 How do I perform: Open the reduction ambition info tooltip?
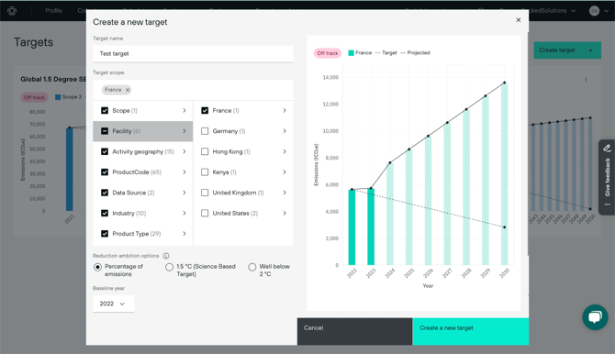(x=166, y=256)
